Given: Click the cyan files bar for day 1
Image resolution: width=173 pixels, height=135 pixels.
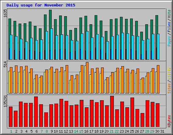Looking at the screenshot, I should [x=11, y=47].
